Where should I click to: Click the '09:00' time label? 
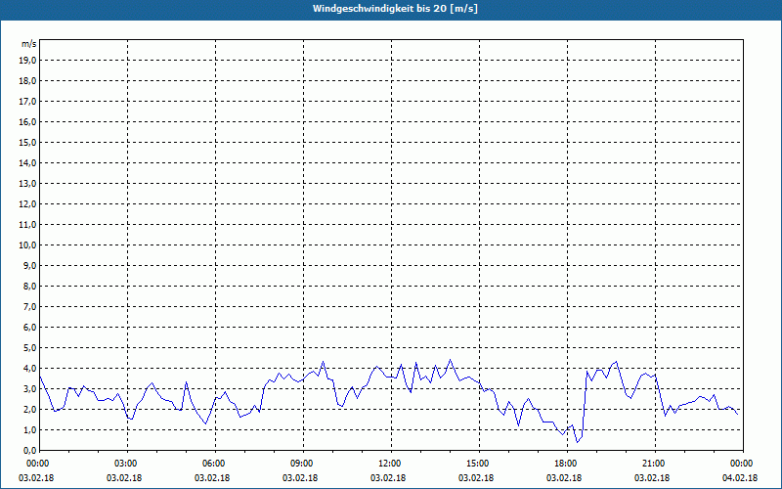[300, 464]
